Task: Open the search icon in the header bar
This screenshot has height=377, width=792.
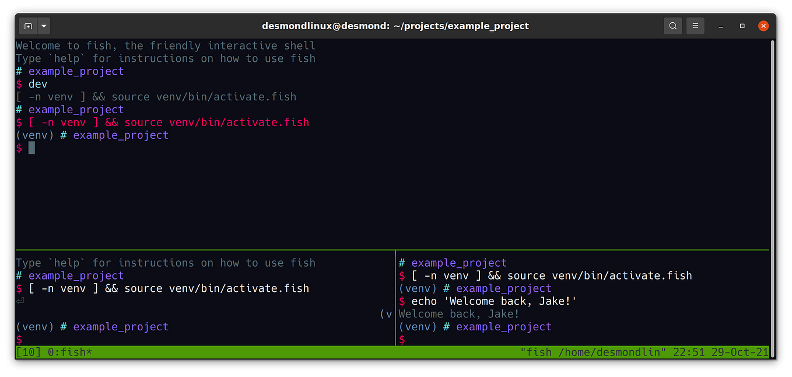Action: [x=672, y=26]
